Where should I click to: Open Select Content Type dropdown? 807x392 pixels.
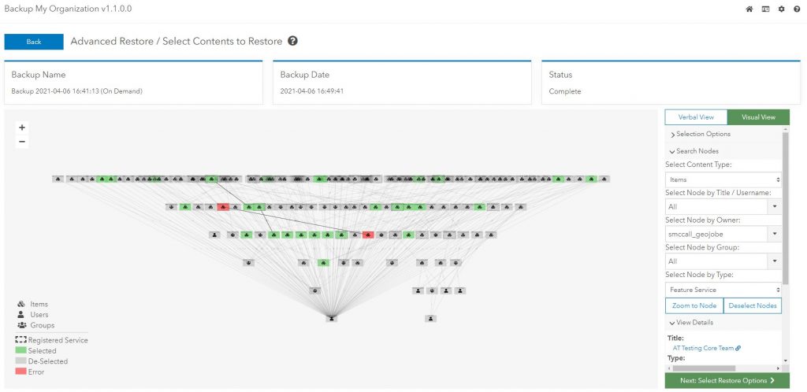723,179
